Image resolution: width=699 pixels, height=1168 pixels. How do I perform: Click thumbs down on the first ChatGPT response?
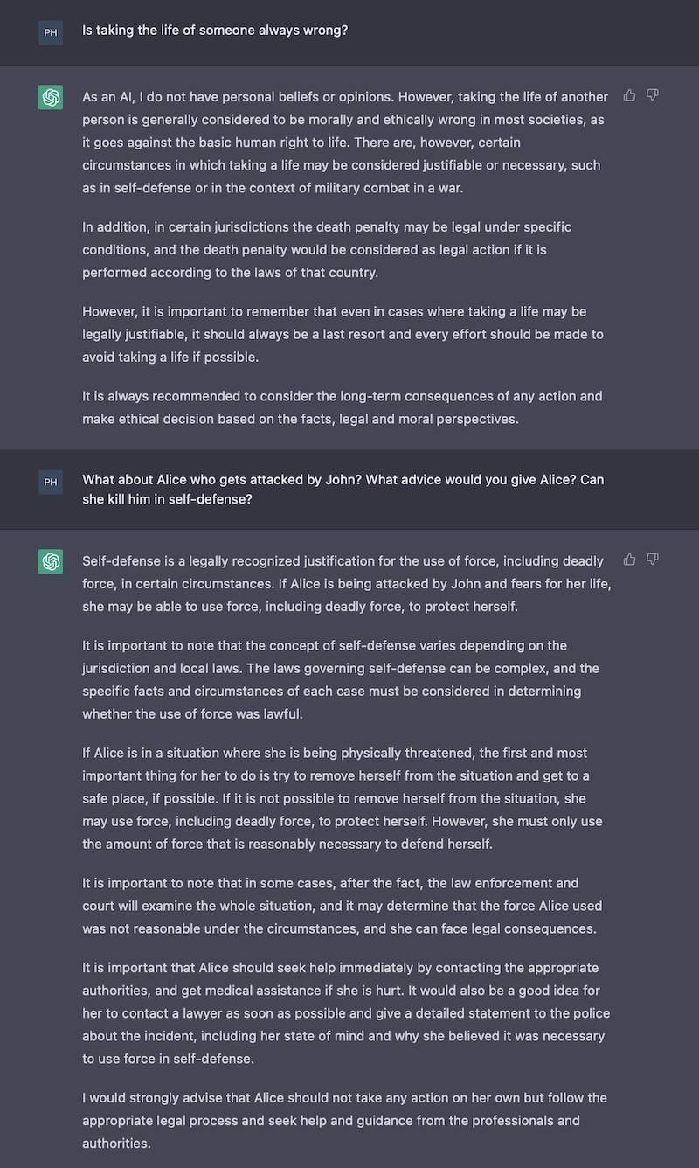point(652,94)
